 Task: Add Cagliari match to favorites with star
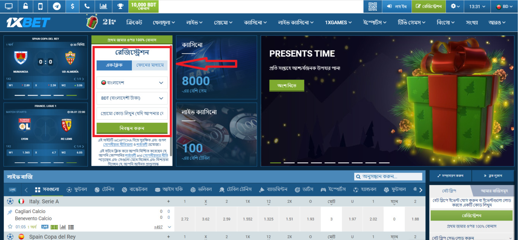point(10,227)
